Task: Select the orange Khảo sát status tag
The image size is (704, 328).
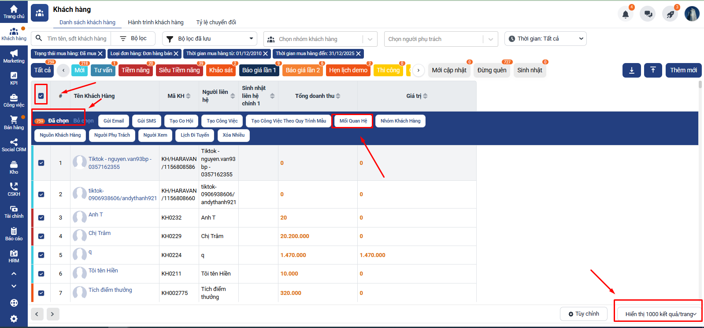Action: click(221, 71)
